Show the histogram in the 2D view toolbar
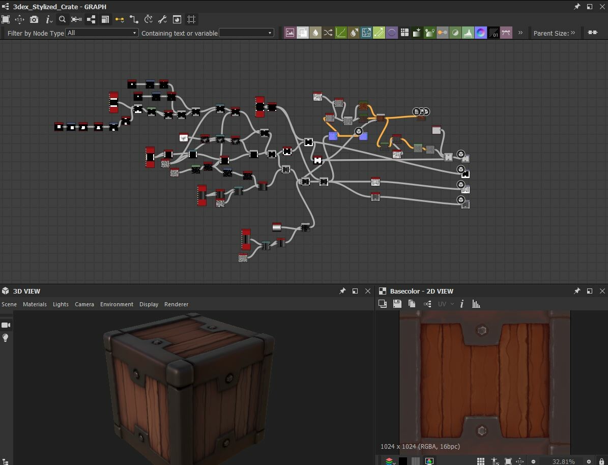The height and width of the screenshot is (465, 608). coord(476,304)
